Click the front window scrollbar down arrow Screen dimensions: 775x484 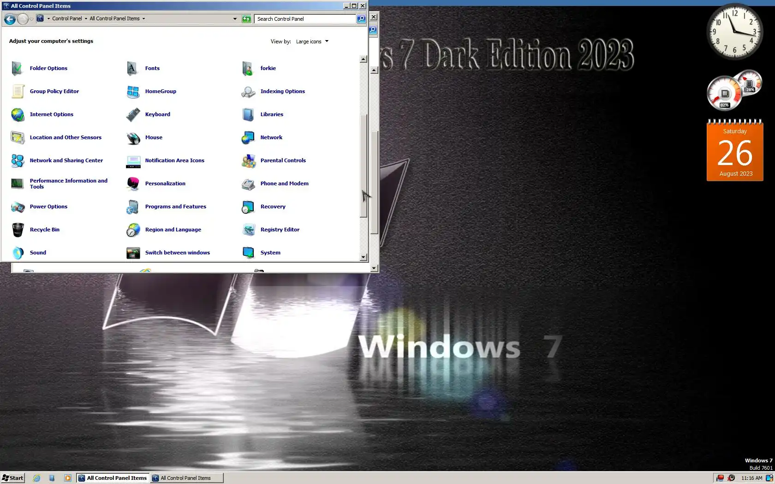[364, 257]
